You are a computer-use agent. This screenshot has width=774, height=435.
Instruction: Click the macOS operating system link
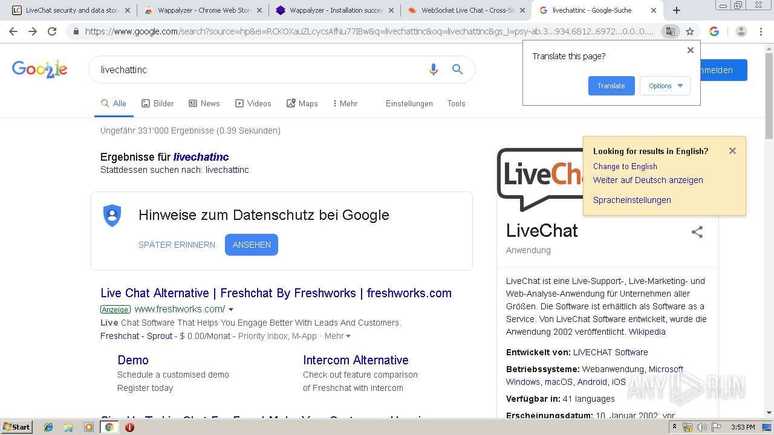tap(558, 382)
